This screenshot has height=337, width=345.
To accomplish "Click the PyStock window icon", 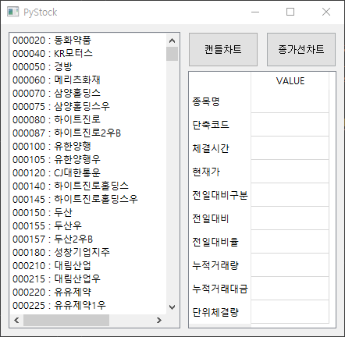I will [x=12, y=12].
